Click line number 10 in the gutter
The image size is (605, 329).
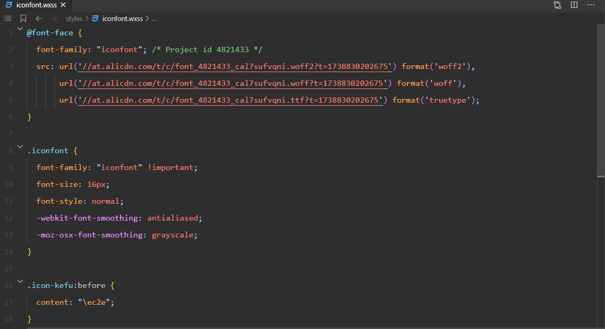coord(9,184)
